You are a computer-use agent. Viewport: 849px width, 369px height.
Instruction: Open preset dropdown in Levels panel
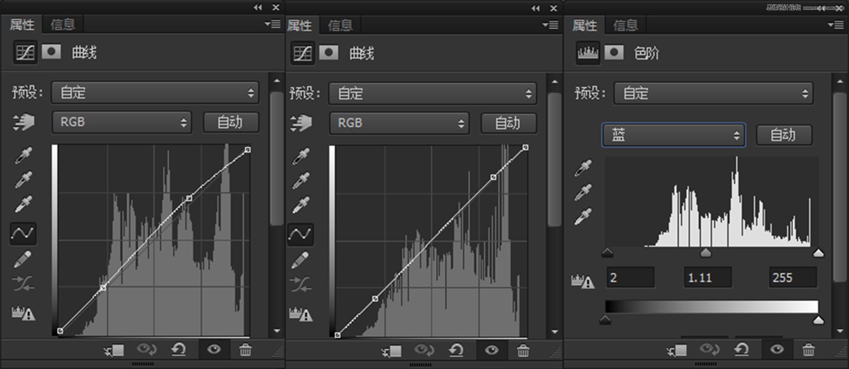[x=713, y=93]
